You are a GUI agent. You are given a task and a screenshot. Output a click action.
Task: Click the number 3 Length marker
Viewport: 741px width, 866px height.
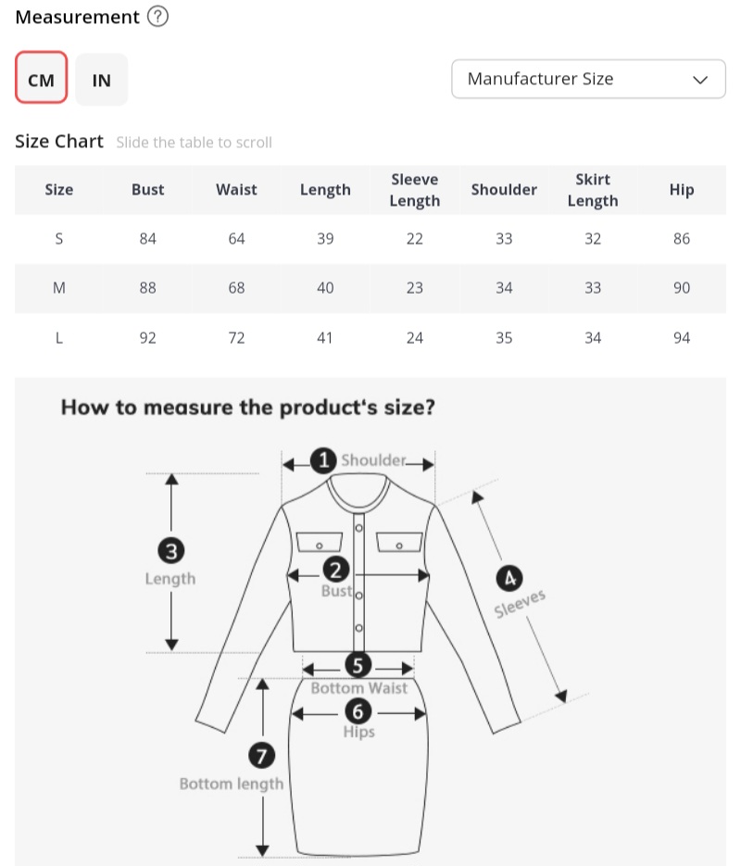point(170,551)
